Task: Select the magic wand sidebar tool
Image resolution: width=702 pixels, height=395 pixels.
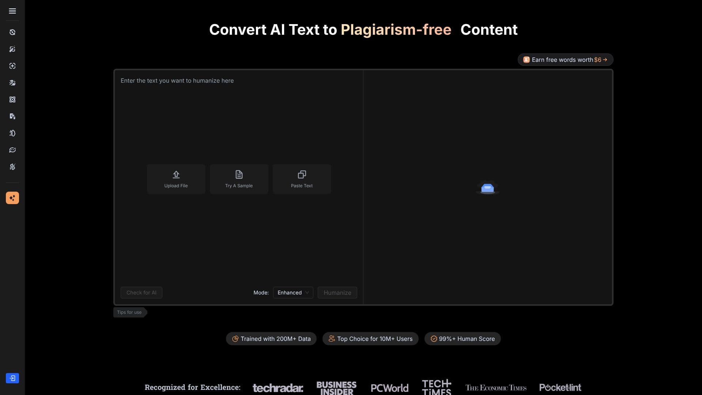Action: point(12,49)
